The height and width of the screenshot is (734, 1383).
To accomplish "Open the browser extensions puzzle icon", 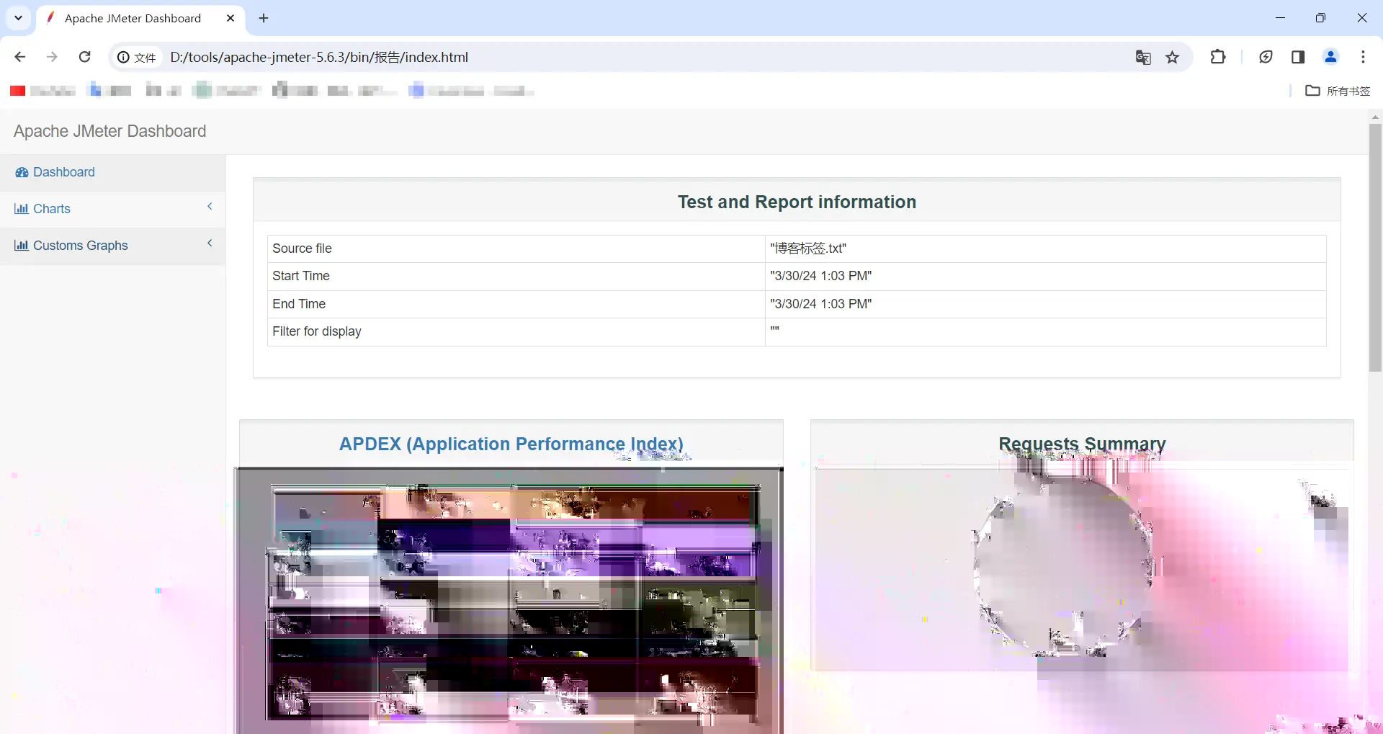I will click(x=1218, y=57).
